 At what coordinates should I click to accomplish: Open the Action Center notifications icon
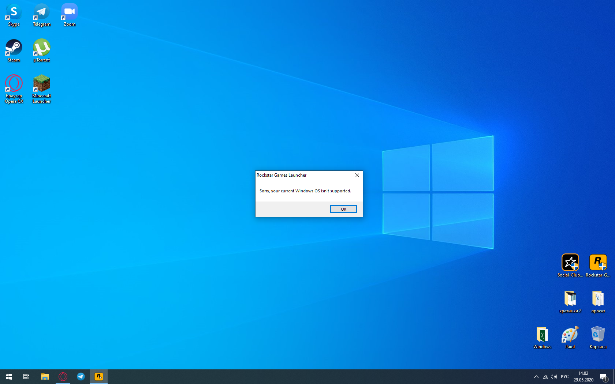click(604, 377)
